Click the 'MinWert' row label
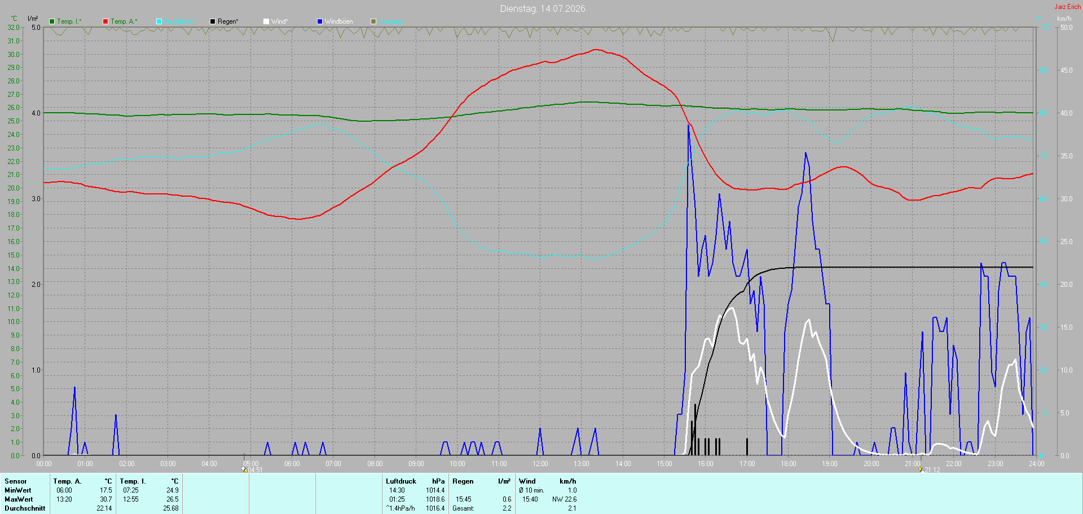 click(x=18, y=490)
